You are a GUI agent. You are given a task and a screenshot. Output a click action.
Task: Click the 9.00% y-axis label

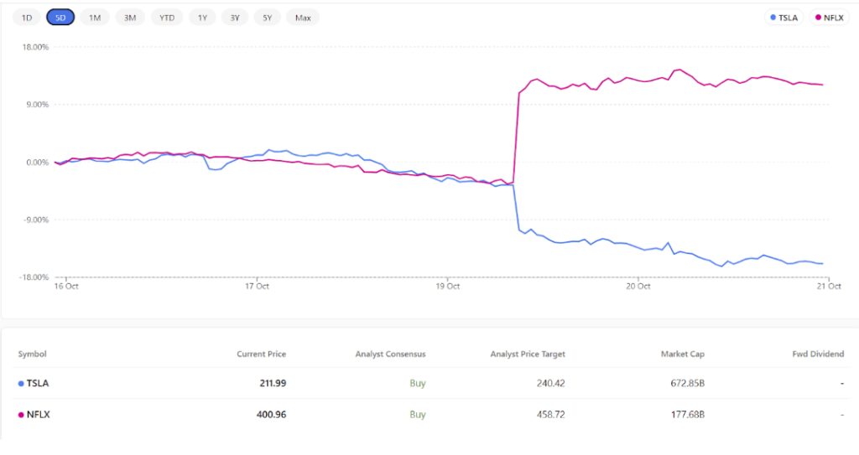coord(37,105)
